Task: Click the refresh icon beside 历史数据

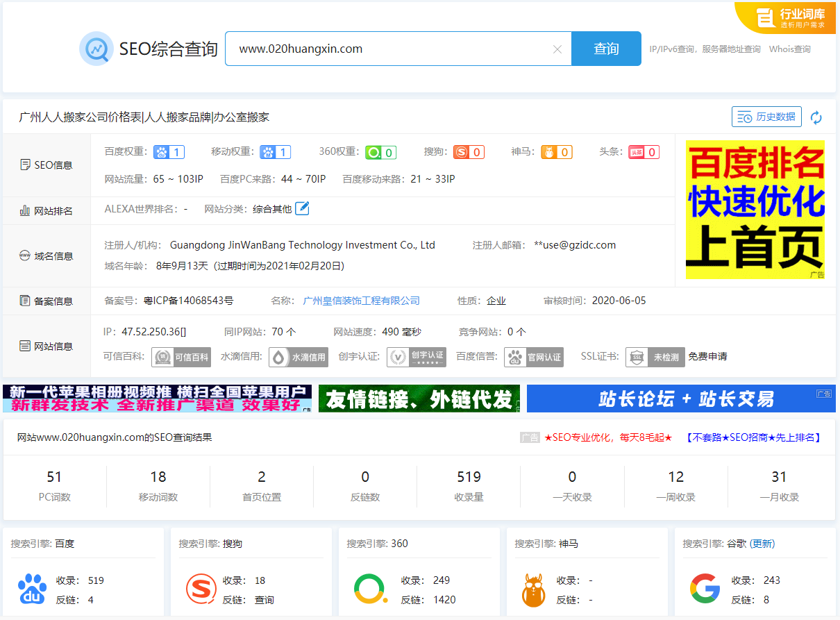Action: [x=816, y=117]
